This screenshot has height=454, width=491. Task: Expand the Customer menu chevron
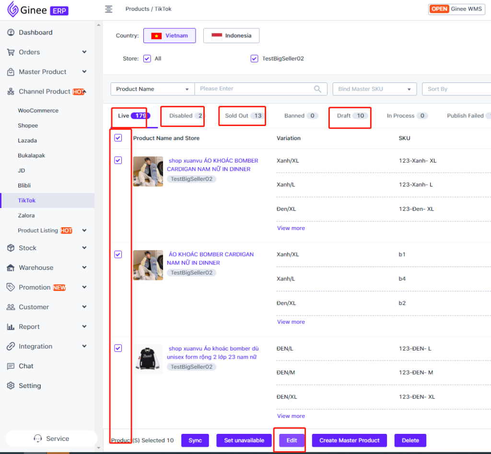click(x=84, y=307)
